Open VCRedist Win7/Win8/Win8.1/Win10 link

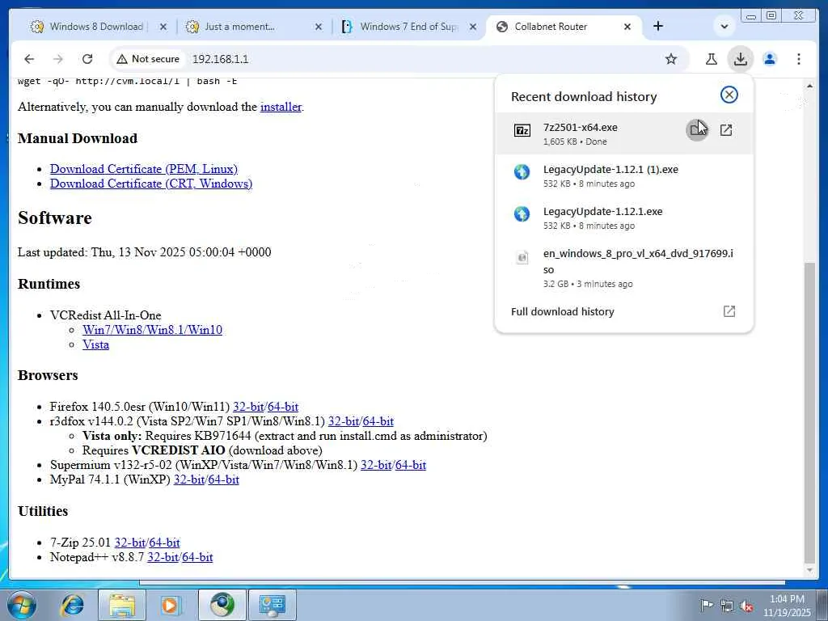point(152,330)
